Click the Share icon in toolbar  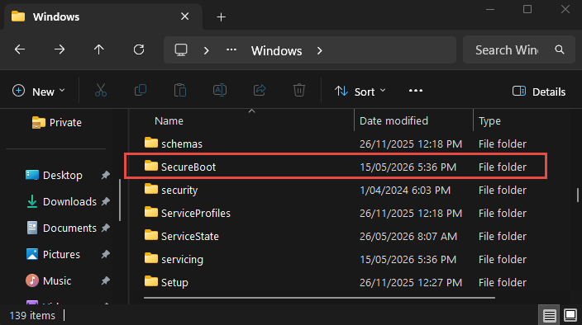(260, 90)
